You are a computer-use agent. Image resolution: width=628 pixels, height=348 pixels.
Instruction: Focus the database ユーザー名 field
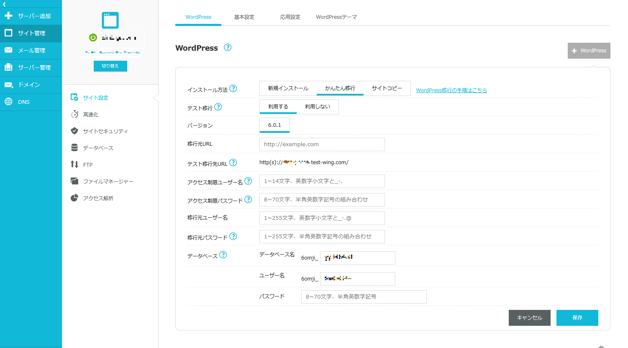(x=358, y=279)
